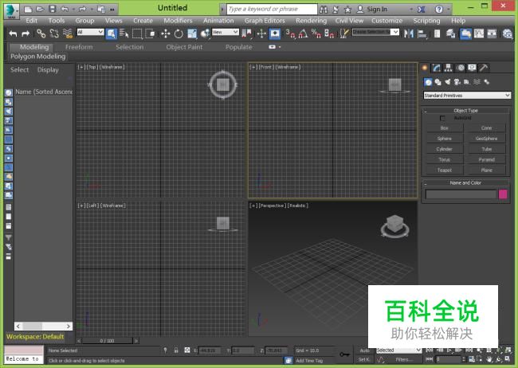Click the Select and Move tool

[x=166, y=33]
